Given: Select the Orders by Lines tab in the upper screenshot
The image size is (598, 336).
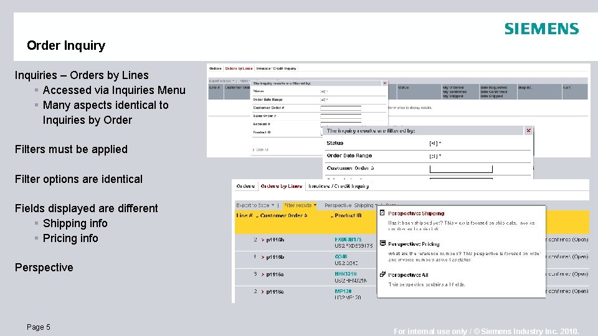Looking at the screenshot, I should pos(239,68).
